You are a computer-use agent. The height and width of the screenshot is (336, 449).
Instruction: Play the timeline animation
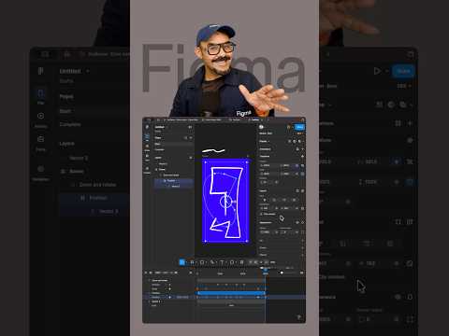click(x=151, y=273)
